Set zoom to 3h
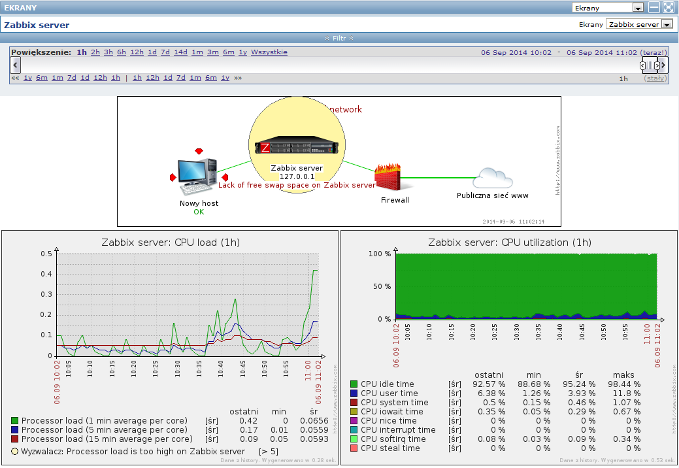Screen dimensions: 679x468 coord(108,52)
